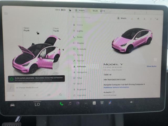Tap the audio system unavailable alert banner
This screenshot has height=126, width=168.
click(36, 79)
